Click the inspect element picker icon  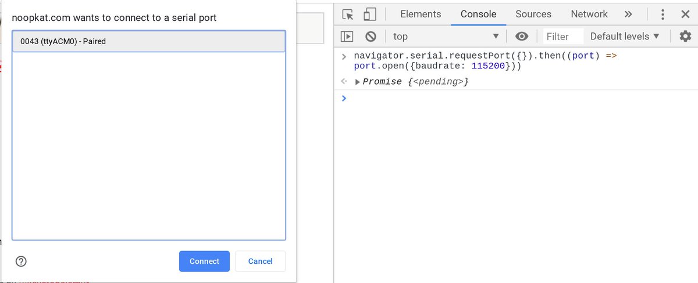(x=348, y=14)
